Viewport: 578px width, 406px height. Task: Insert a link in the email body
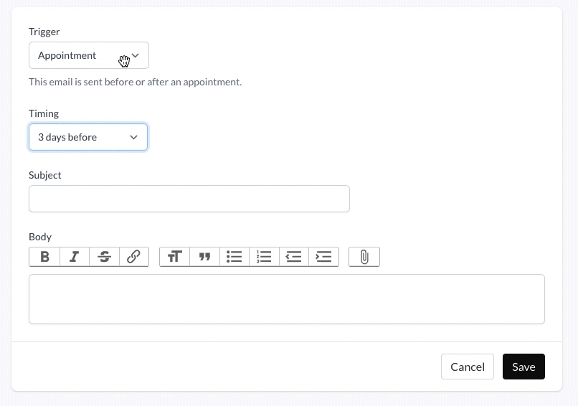click(133, 257)
